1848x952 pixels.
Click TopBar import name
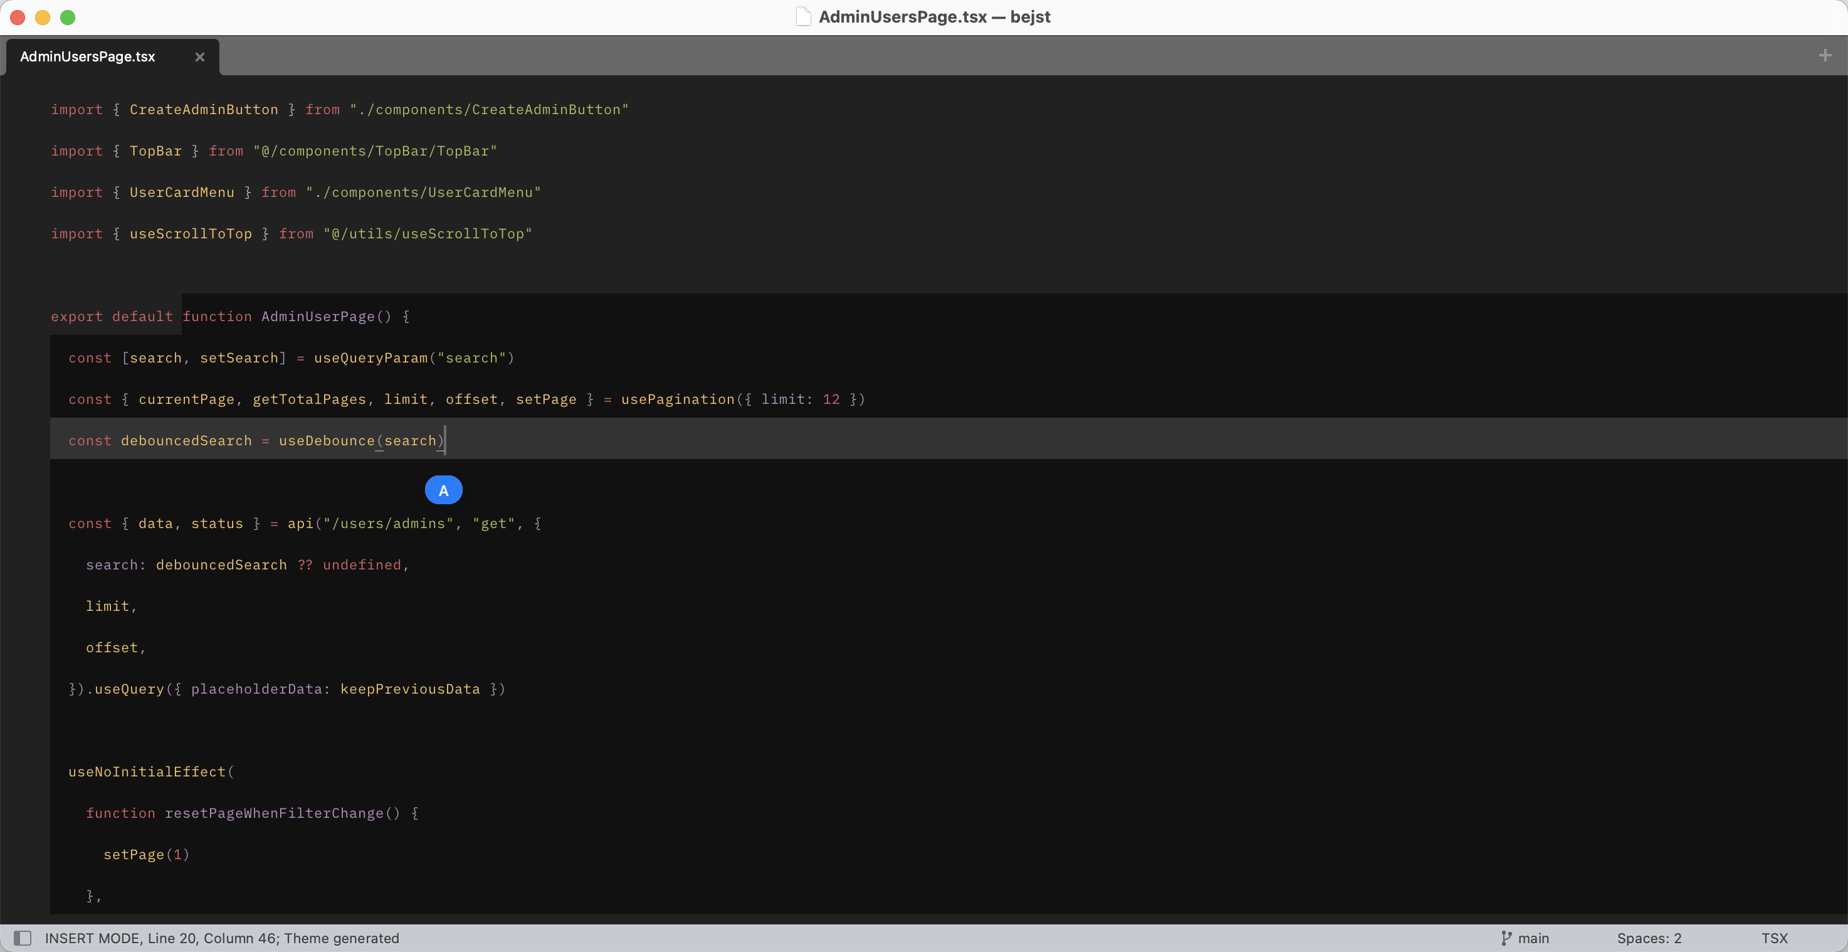tap(155, 151)
